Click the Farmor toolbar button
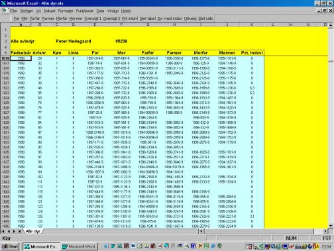The width and height of the screenshot is (334, 251). tap(48, 19)
